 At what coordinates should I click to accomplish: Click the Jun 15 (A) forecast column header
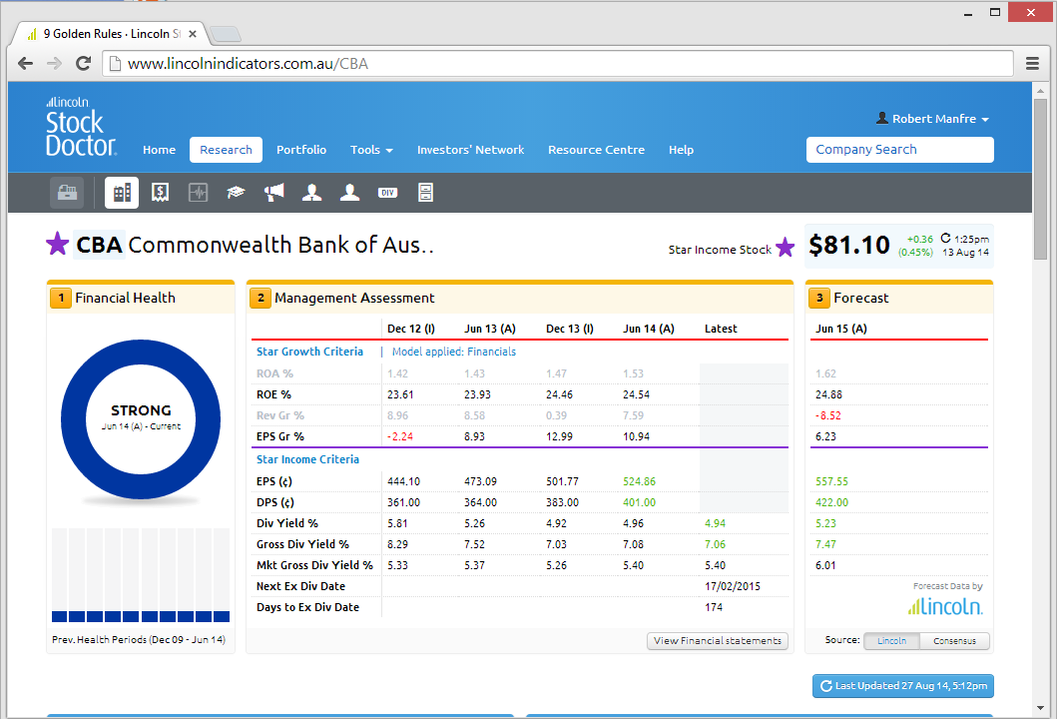tap(841, 329)
